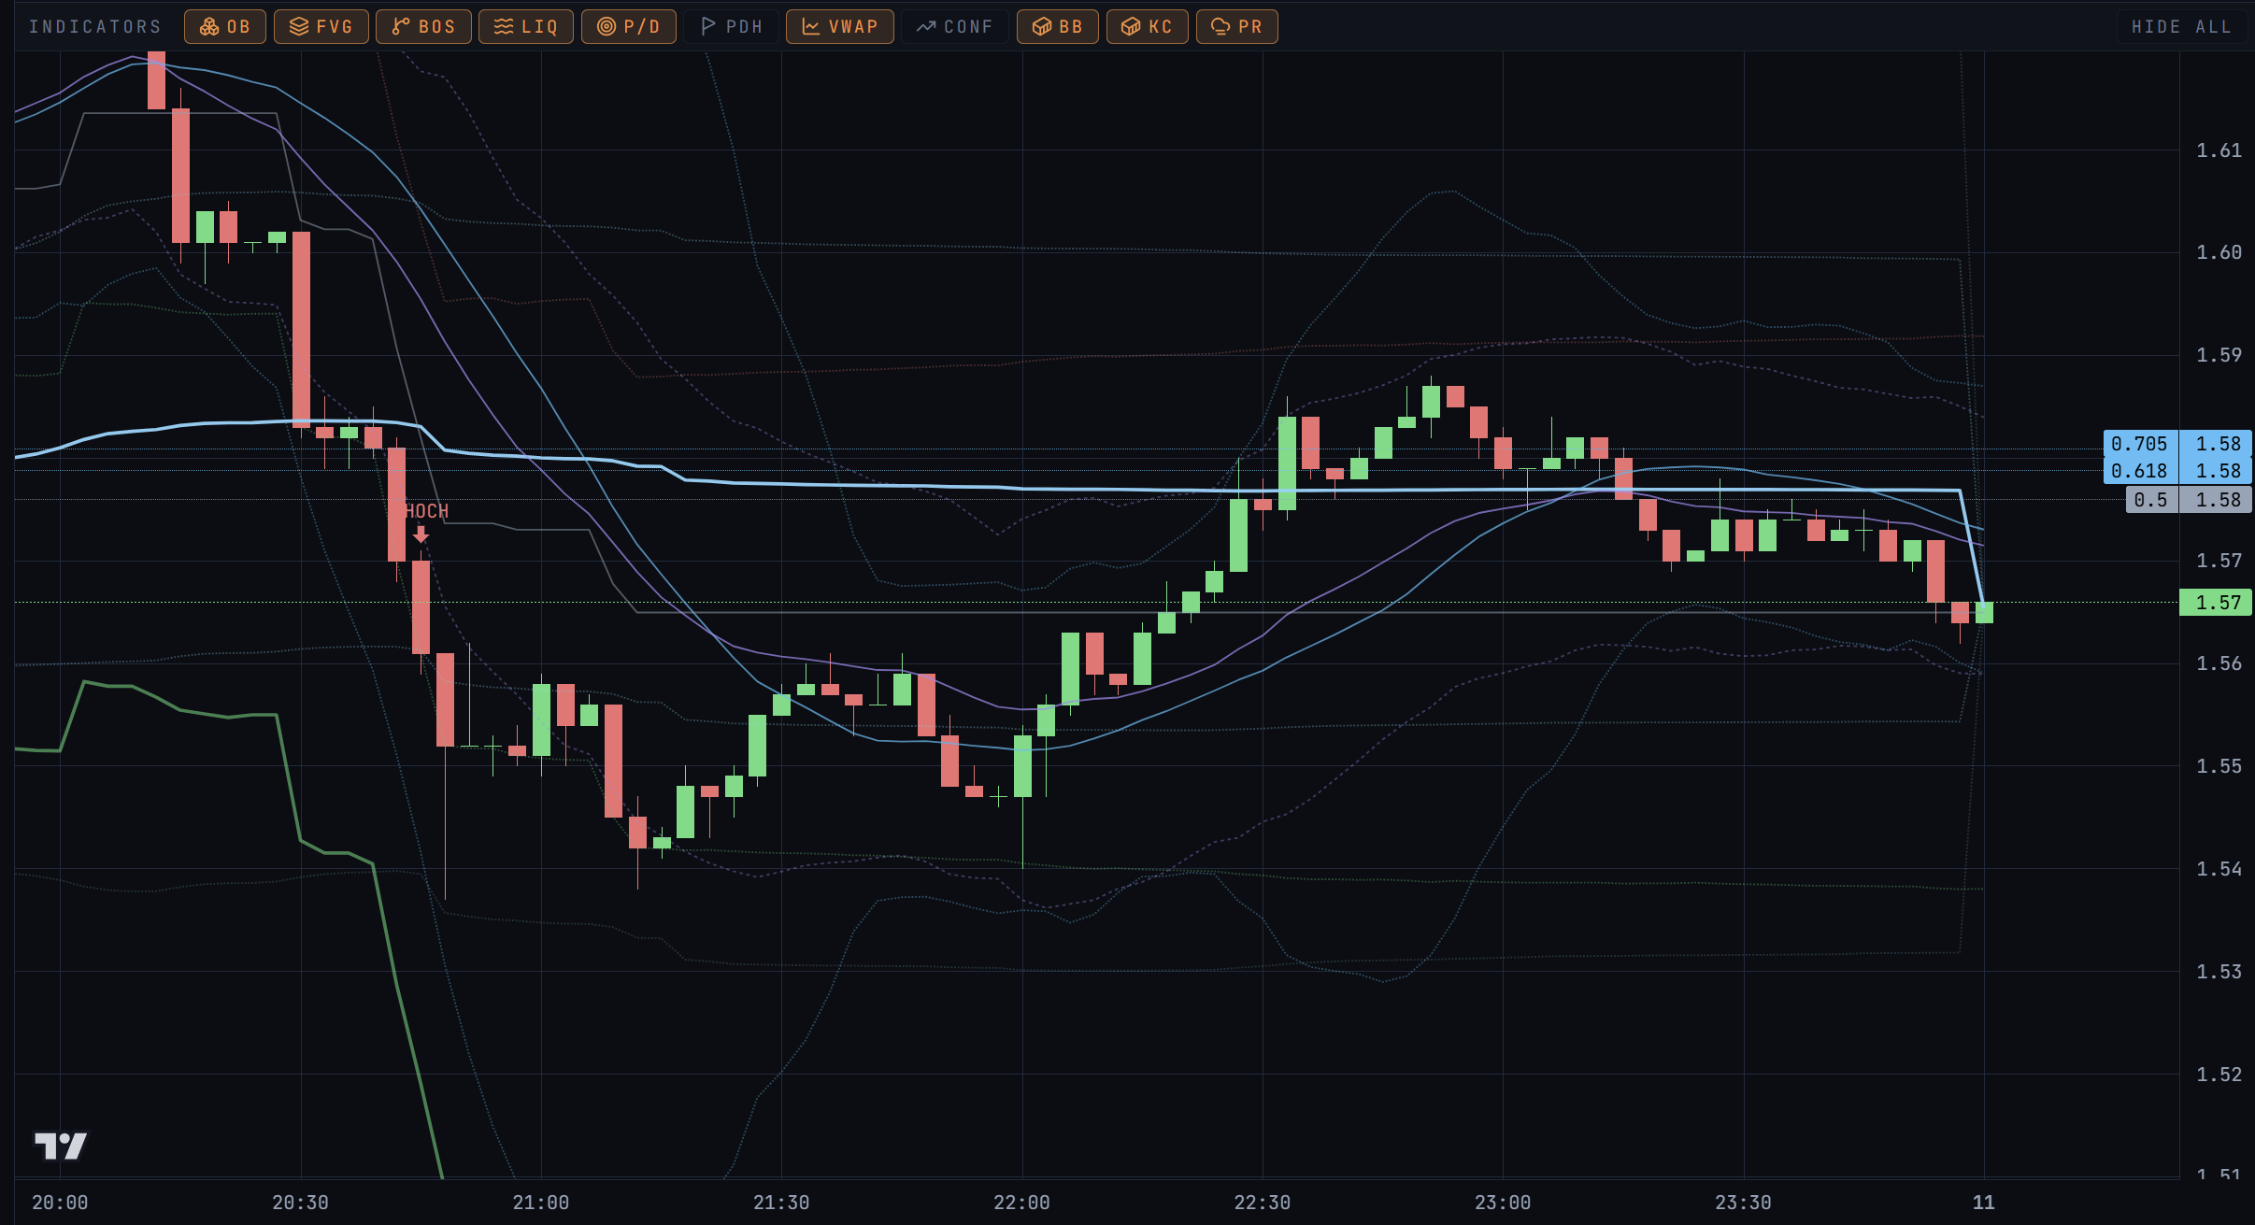
Task: Toggle the BOS break of structure indicator
Action: pos(423,27)
